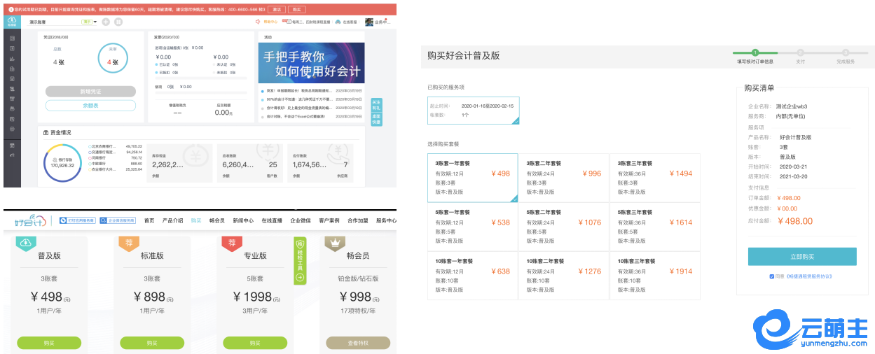Open help center via speaker icon
The height and width of the screenshot is (354, 875).
(x=258, y=22)
